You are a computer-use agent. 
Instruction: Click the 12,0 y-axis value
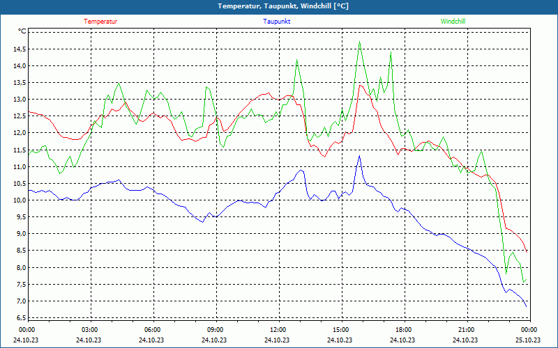[20, 133]
